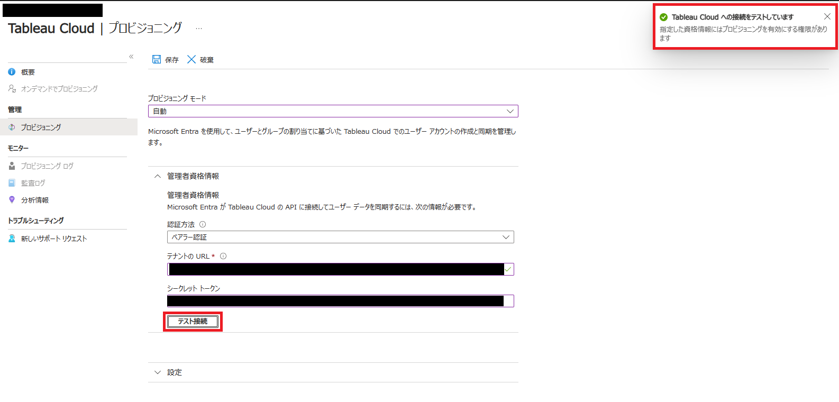Collapse the sidebar with the double-chevron icon

[131, 57]
